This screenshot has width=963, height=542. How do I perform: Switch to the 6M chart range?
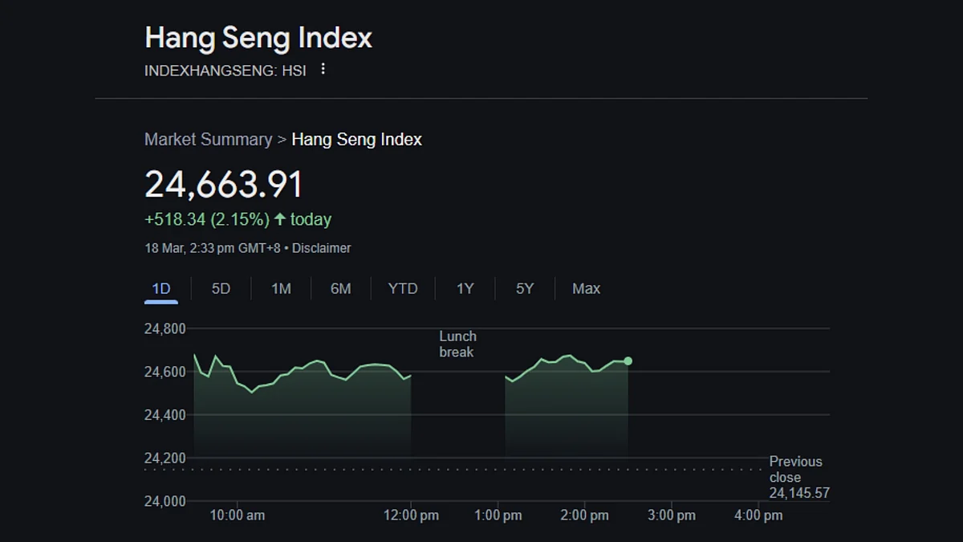(341, 288)
